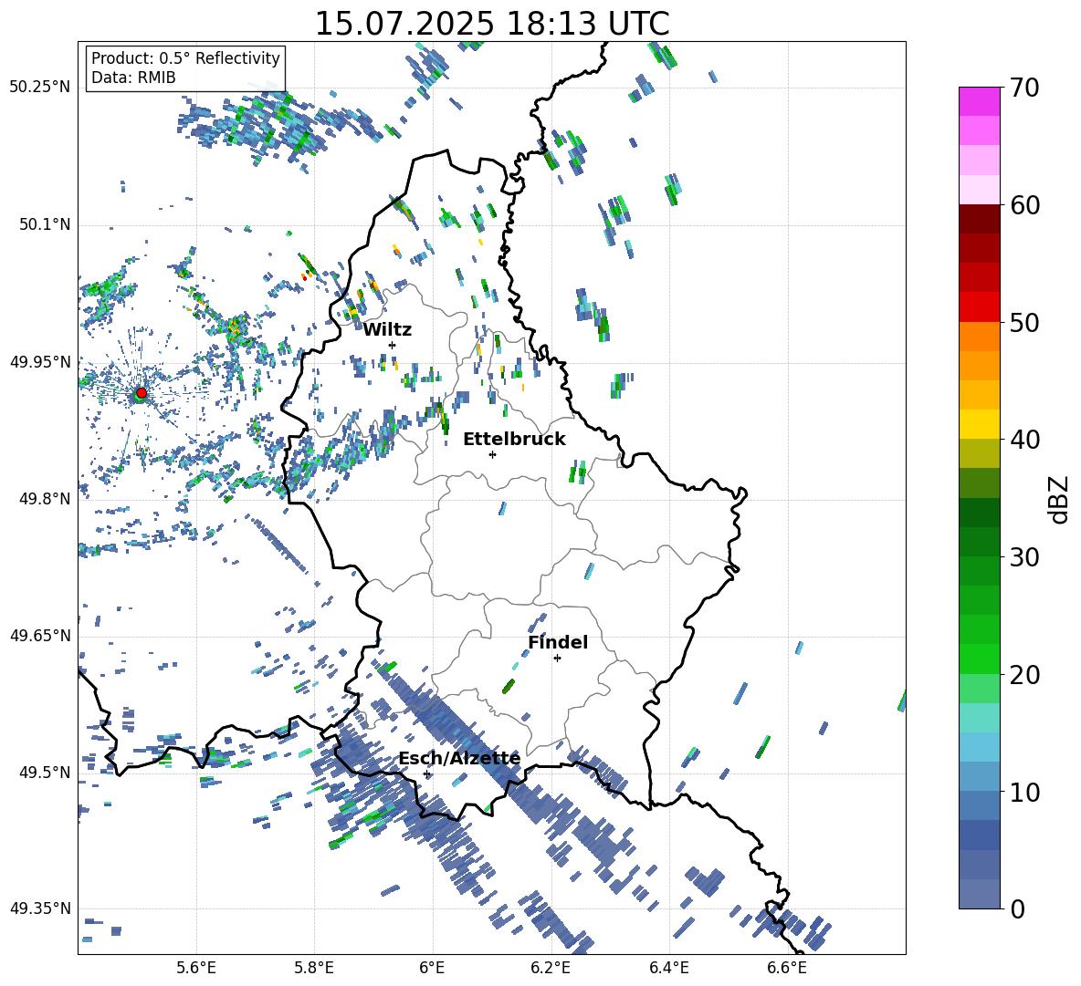Click colorbar tick label 10
This screenshot has width=1081, height=986.
click(1024, 793)
